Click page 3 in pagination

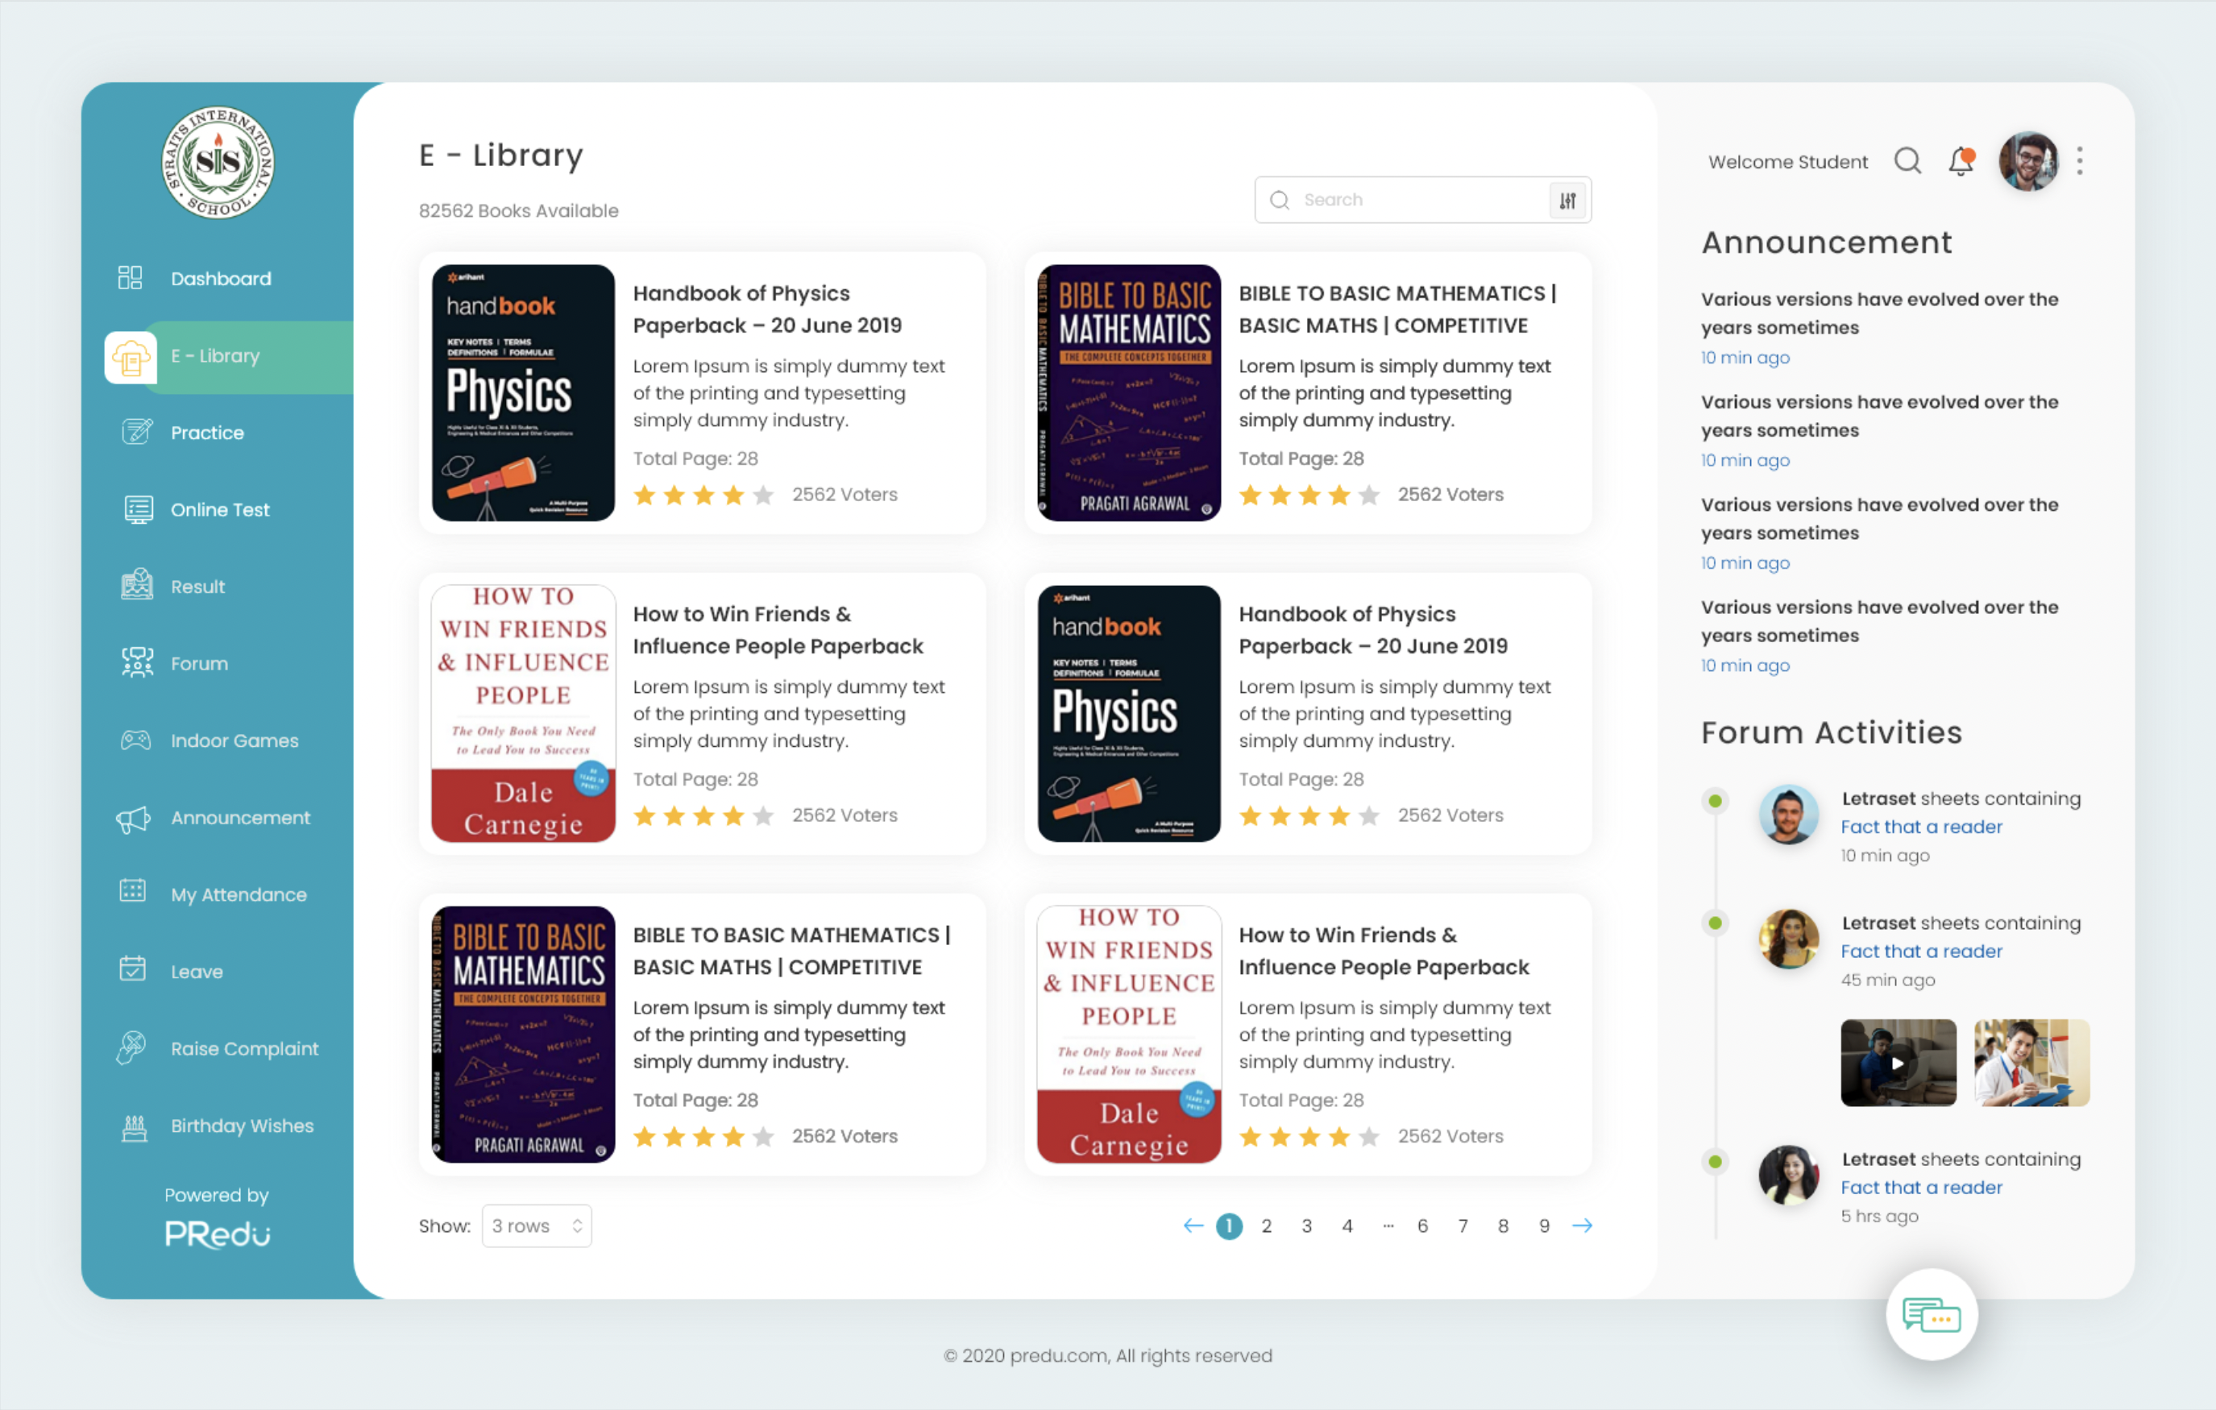pyautogui.click(x=1306, y=1225)
